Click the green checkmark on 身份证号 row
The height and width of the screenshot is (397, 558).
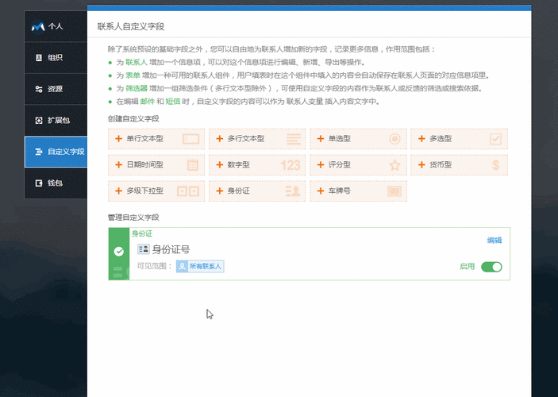click(119, 252)
